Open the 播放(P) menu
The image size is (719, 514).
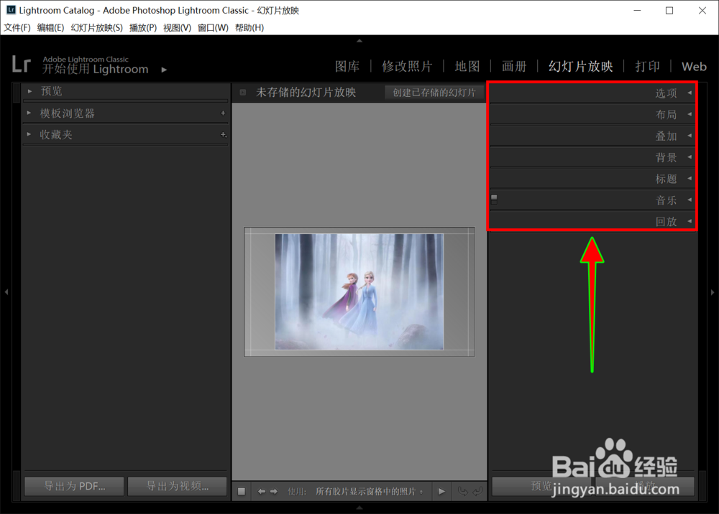point(143,27)
